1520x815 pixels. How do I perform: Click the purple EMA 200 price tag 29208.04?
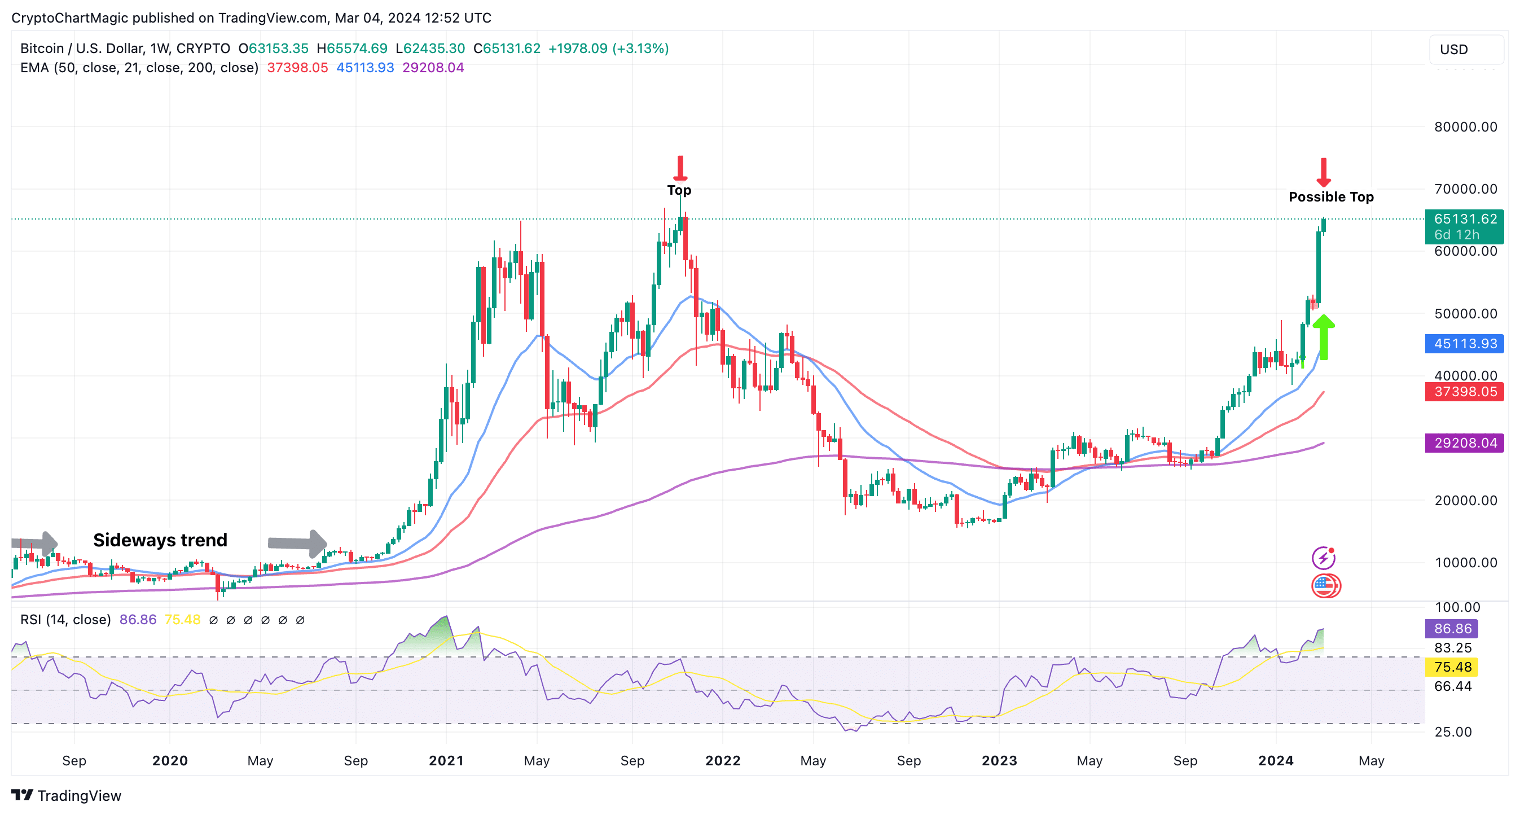tap(1464, 442)
